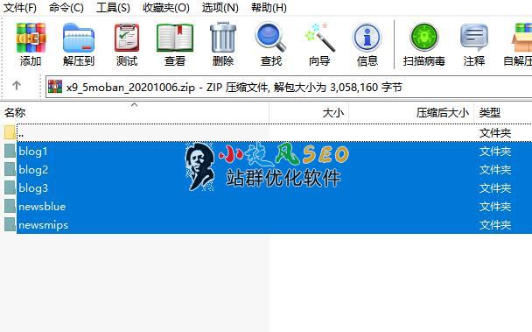This screenshot has height=332, width=532.
Task: Run the Test (测试) archive tool
Action: [127, 38]
